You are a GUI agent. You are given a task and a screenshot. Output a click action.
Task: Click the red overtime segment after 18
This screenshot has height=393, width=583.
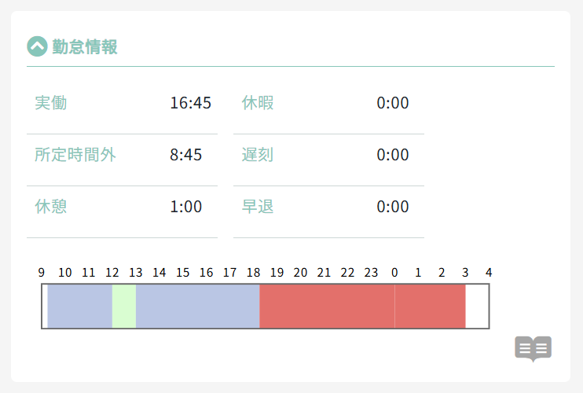pyautogui.click(x=326, y=306)
